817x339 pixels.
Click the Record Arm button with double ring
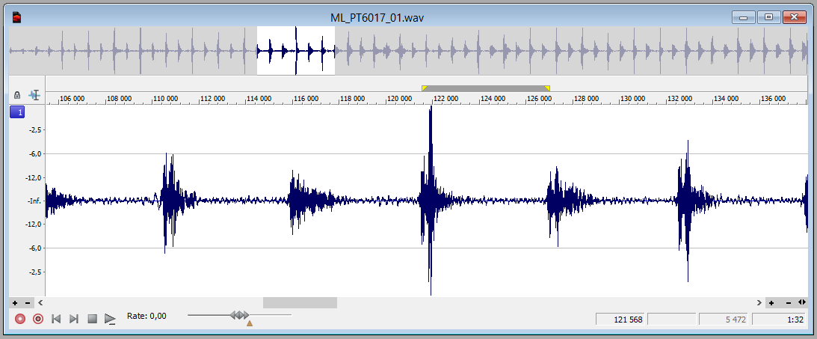point(38,319)
